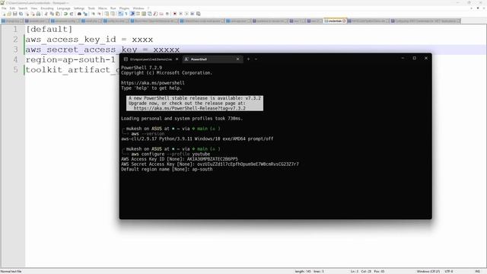Toggle Synchronize Horizontal Scrolling icon
The image size is (487, 274).
pos(113,14)
